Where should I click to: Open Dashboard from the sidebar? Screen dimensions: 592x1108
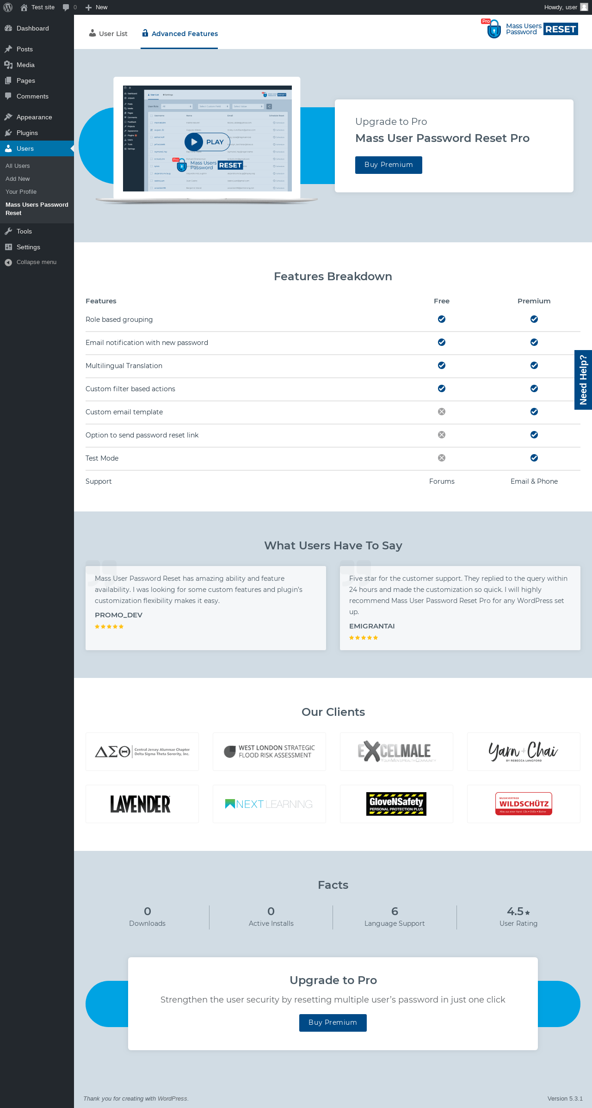37,28
